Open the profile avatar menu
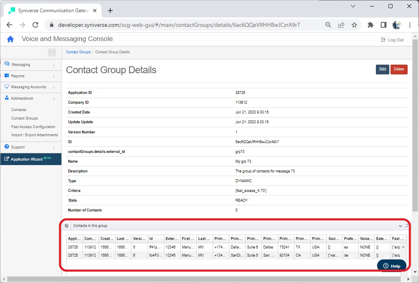Viewport: 419px width, 283px height. coord(396,25)
